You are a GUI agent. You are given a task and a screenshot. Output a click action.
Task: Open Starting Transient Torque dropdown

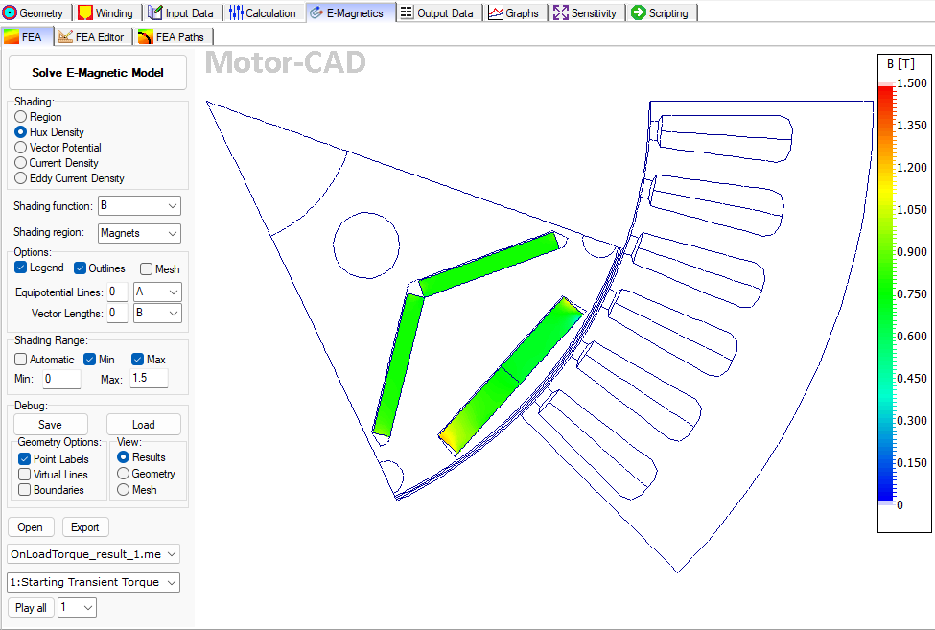[94, 582]
